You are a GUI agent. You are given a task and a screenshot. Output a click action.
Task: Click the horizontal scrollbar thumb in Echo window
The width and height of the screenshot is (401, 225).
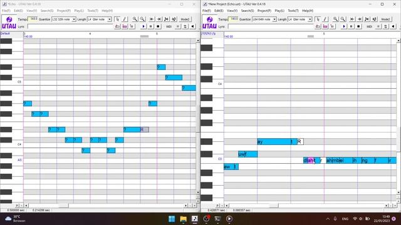63,206
